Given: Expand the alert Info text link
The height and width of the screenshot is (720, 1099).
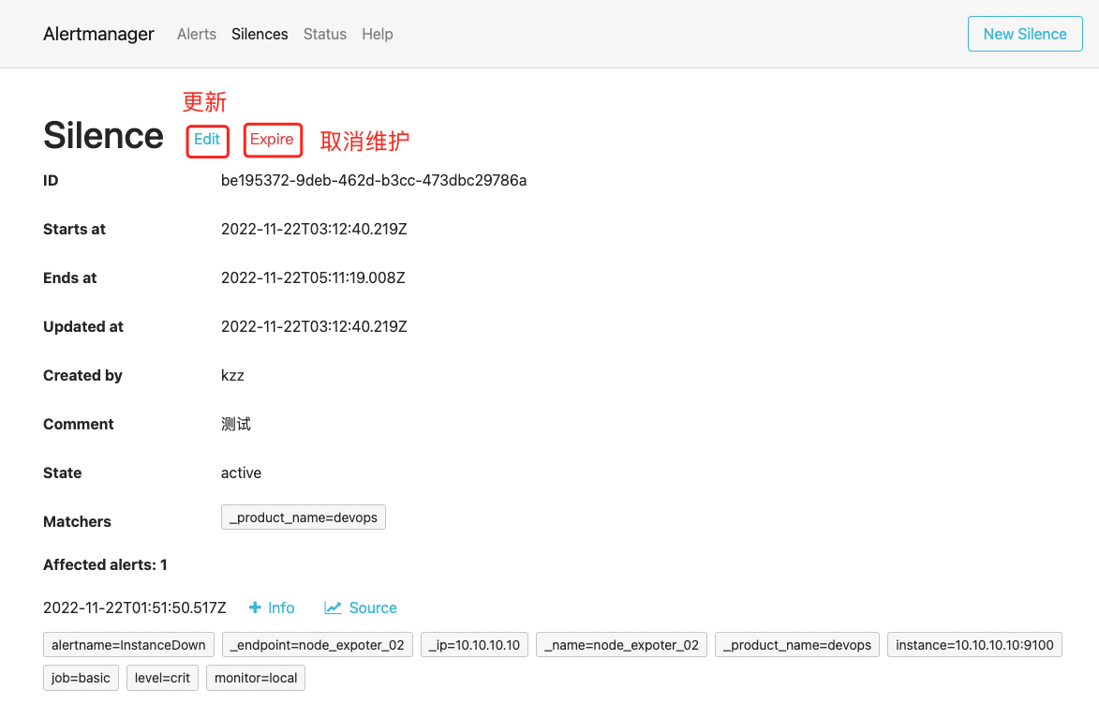Looking at the screenshot, I should tap(281, 607).
